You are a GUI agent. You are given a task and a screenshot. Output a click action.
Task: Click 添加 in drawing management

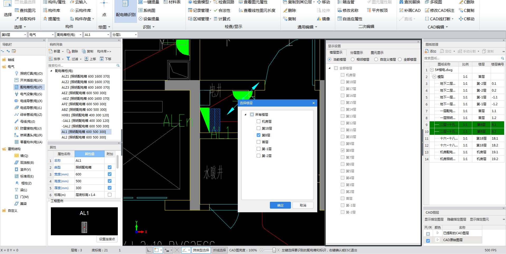[x=431, y=51]
